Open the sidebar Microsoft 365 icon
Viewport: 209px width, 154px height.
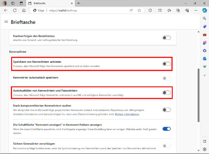pos(204,51)
